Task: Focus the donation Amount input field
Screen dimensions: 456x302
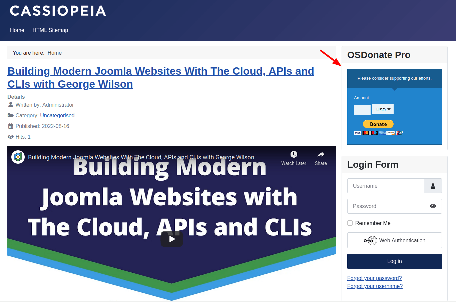Action: click(362, 109)
